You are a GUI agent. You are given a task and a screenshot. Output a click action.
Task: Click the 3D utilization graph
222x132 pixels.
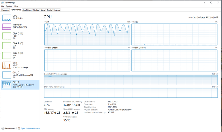click(x=87, y=34)
